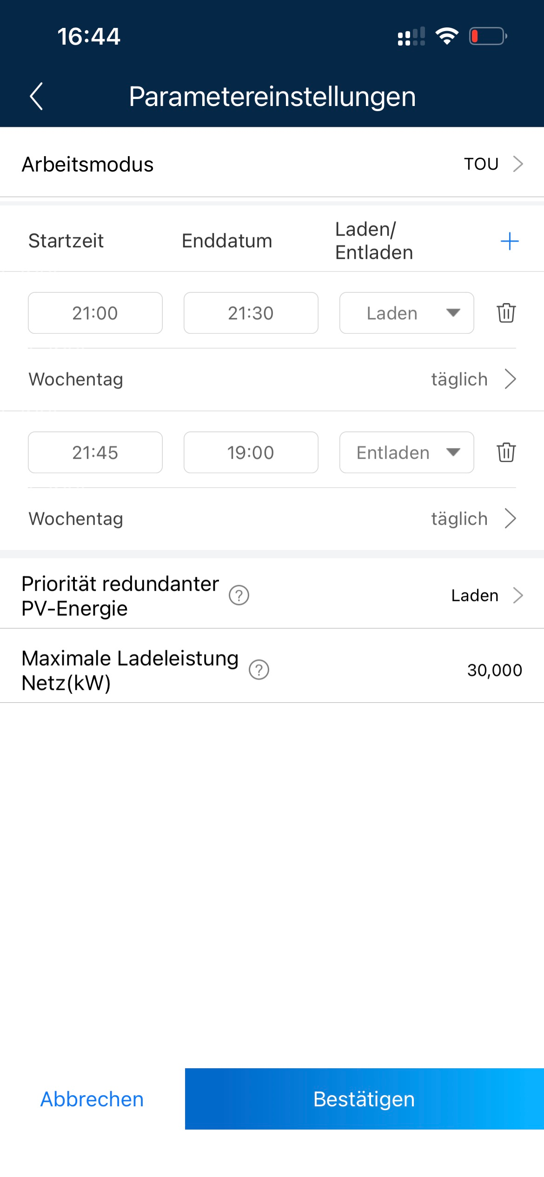Delete the 21:00 Laden schedule row
The width and height of the screenshot is (544, 1177).
(x=506, y=313)
